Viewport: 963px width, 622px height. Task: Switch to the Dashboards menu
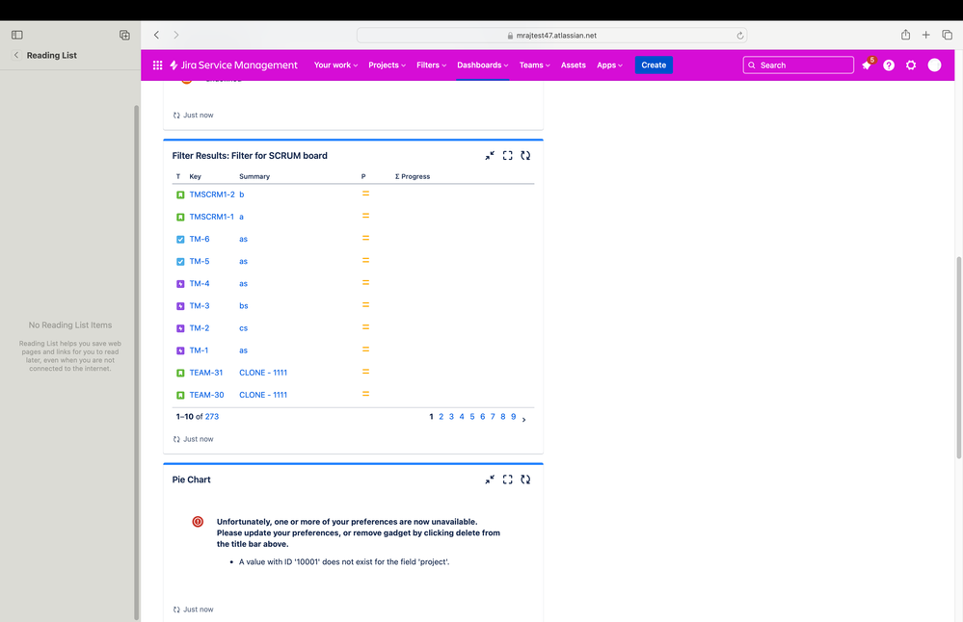482,65
